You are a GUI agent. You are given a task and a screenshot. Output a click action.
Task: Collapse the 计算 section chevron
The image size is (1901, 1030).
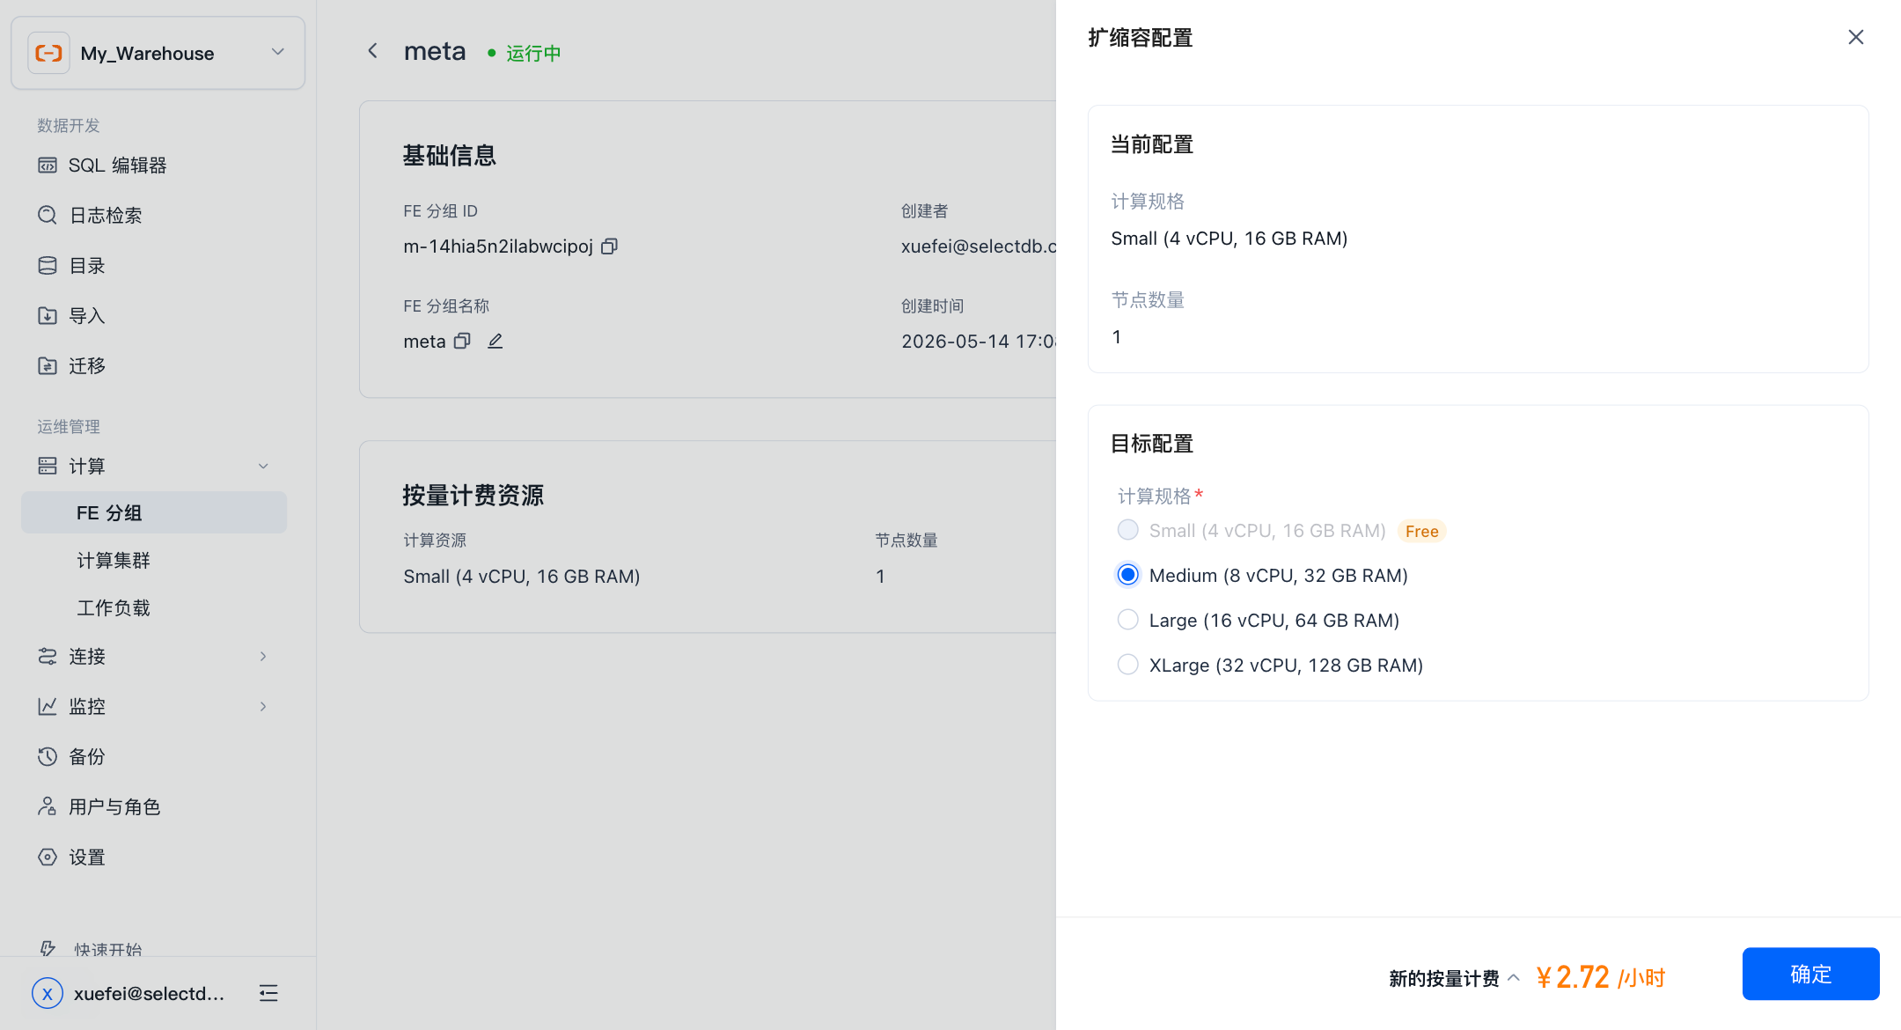263,467
